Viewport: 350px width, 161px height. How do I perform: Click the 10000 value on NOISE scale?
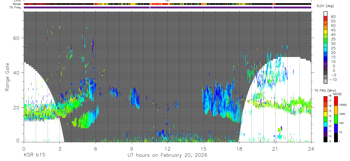342,105
